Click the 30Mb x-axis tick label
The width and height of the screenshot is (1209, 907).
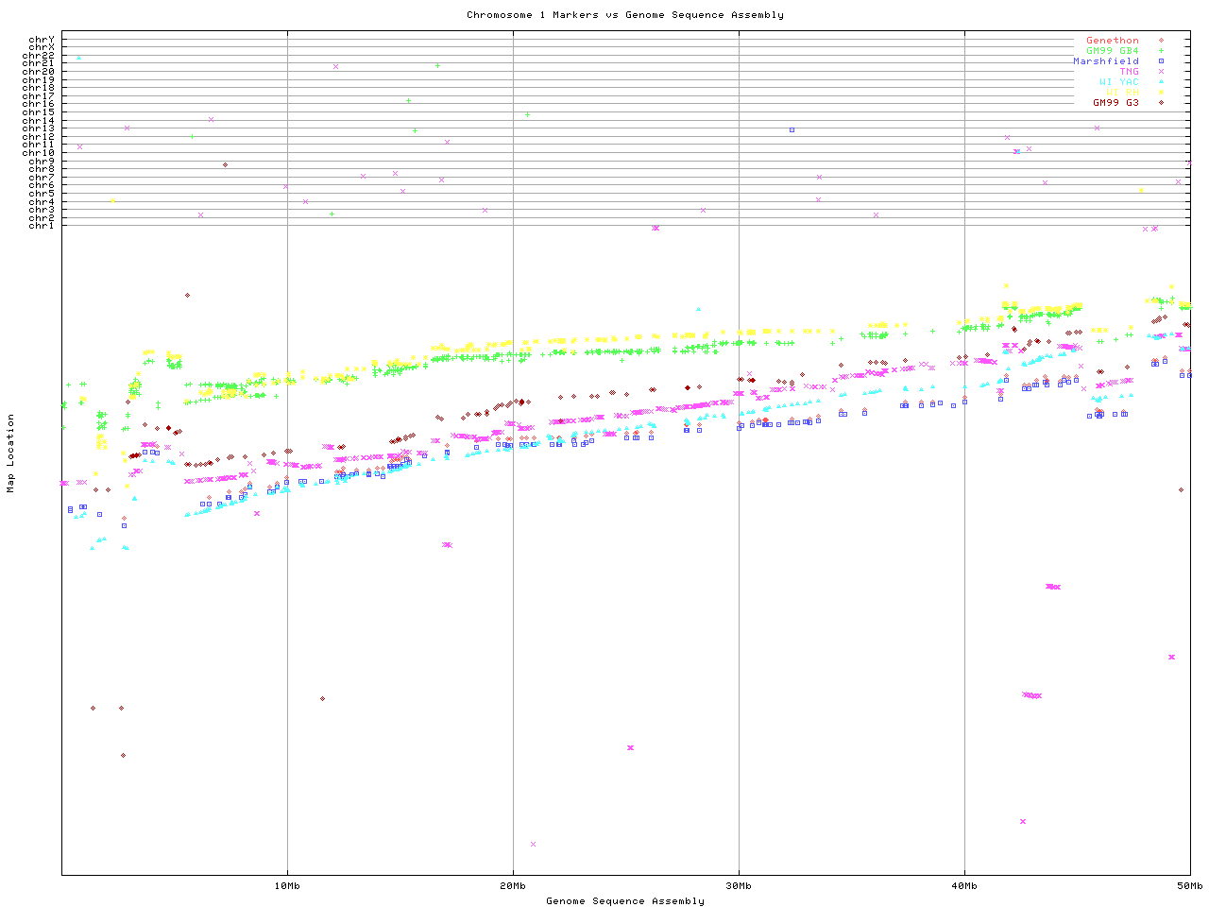click(x=739, y=886)
